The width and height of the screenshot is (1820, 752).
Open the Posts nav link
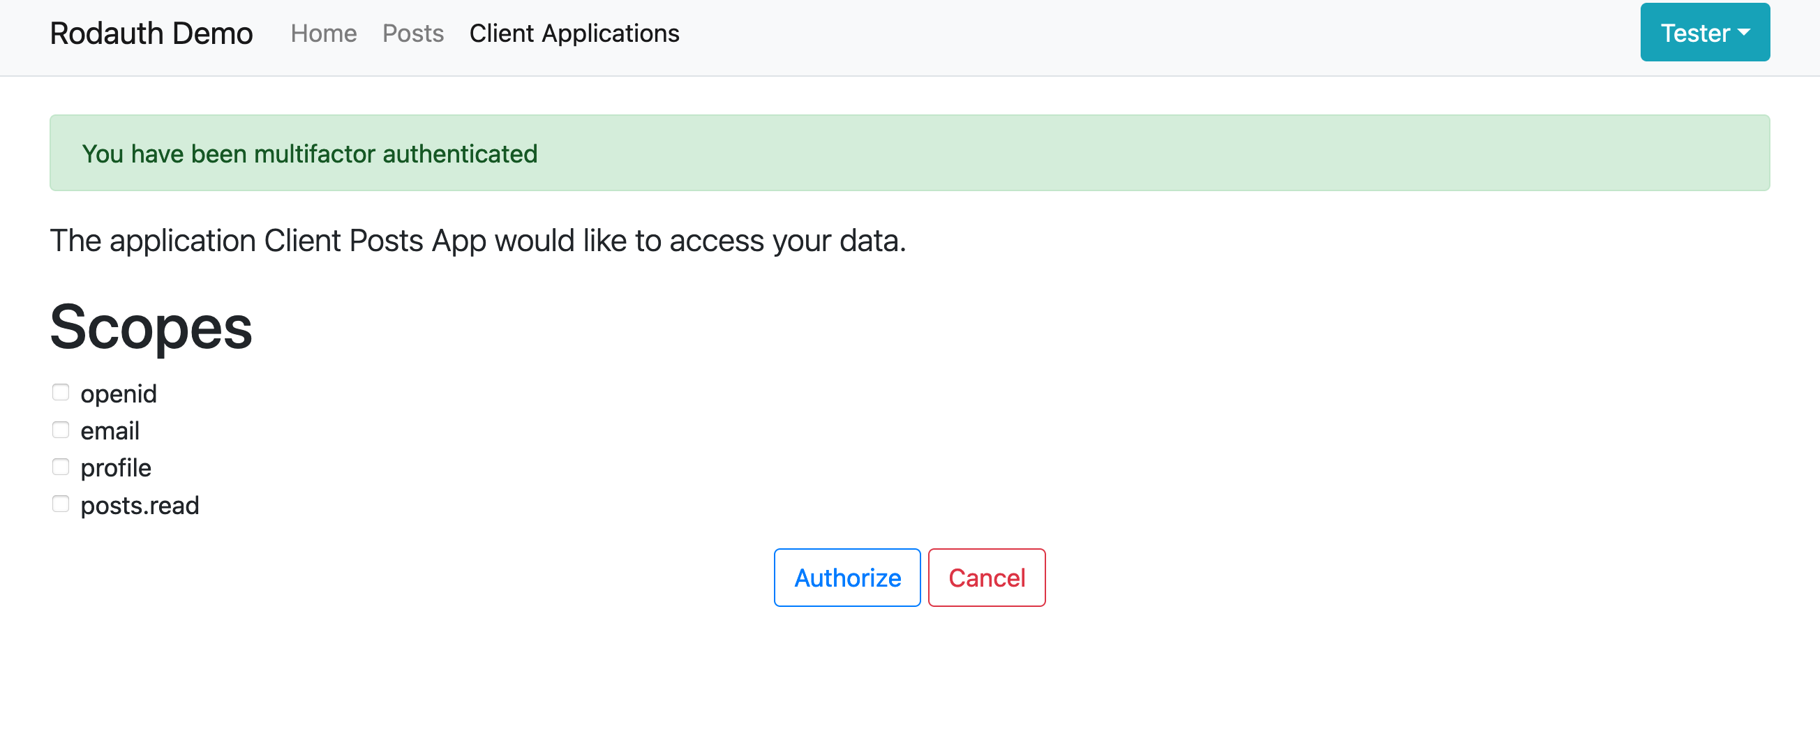(x=412, y=33)
